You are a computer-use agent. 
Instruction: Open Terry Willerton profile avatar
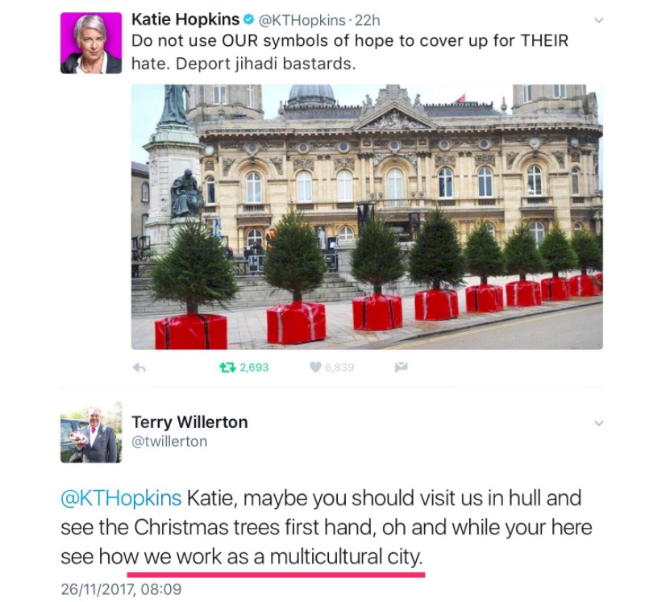91,433
